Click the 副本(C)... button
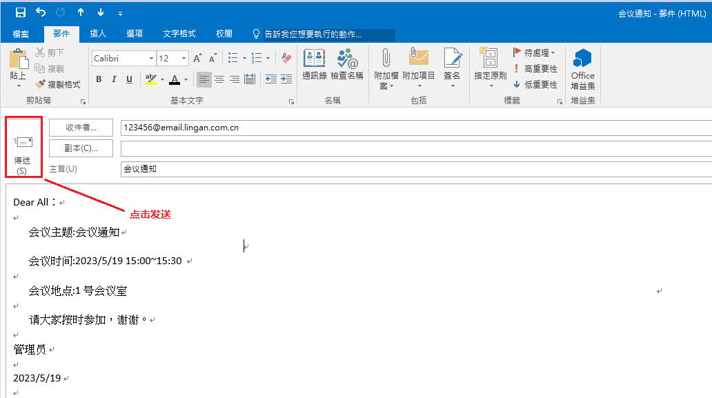Screen dimensions: 712x398 point(81,148)
